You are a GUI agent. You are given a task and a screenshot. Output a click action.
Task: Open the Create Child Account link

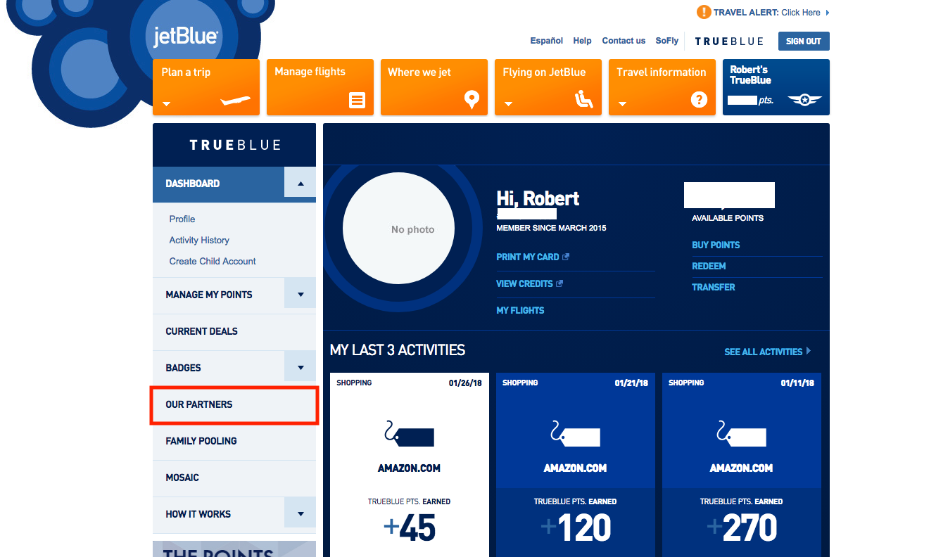click(x=213, y=261)
